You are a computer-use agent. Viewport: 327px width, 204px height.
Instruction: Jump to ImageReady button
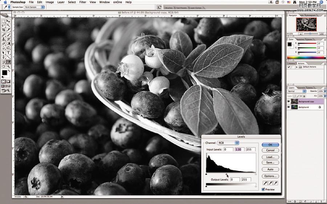pyautogui.click(x=6, y=91)
